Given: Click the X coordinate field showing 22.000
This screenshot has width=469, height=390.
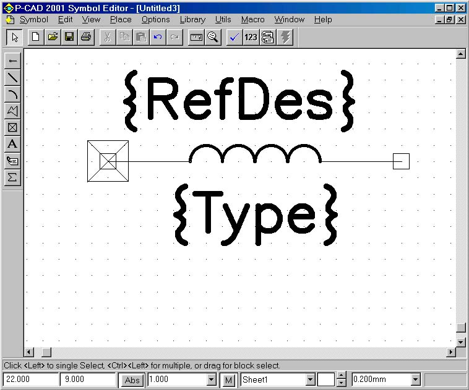Looking at the screenshot, I should [x=30, y=379].
